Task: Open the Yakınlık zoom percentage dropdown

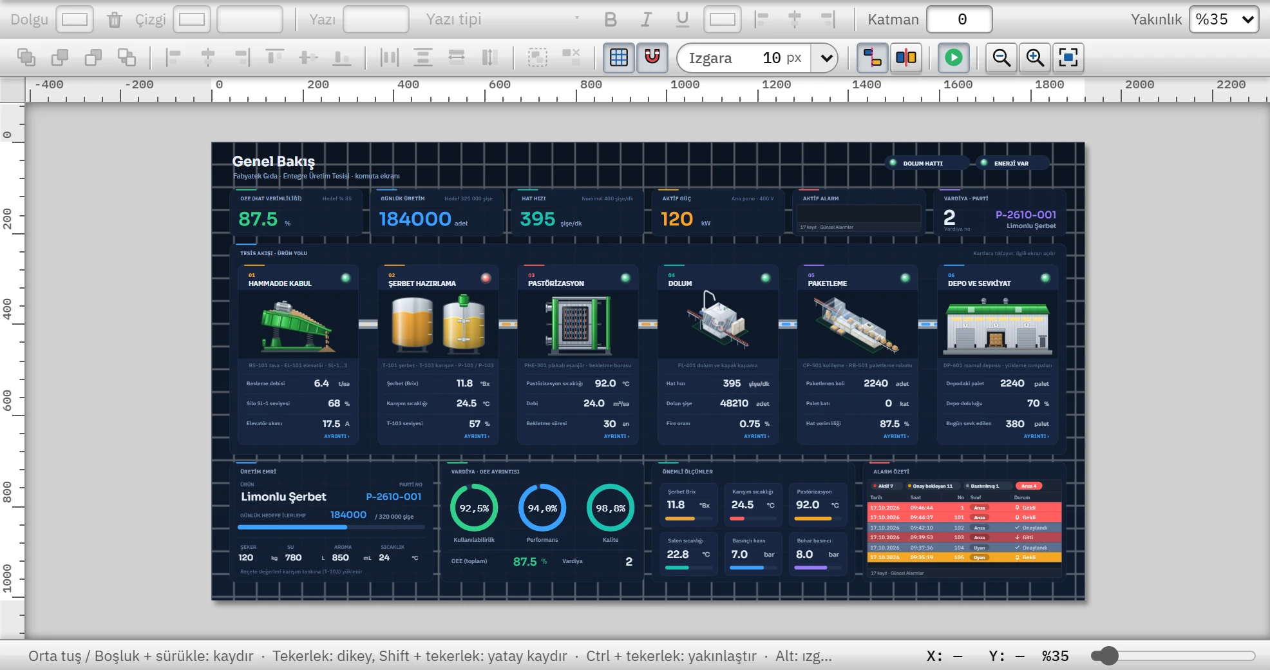Action: [x=1224, y=20]
